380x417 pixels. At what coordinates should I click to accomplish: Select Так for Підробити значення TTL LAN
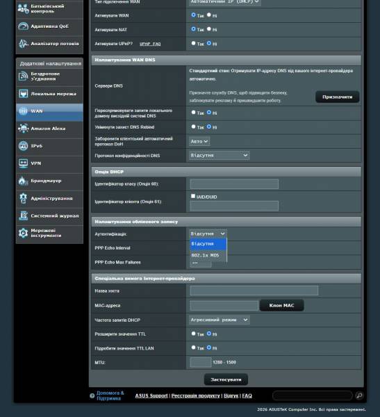(x=193, y=347)
